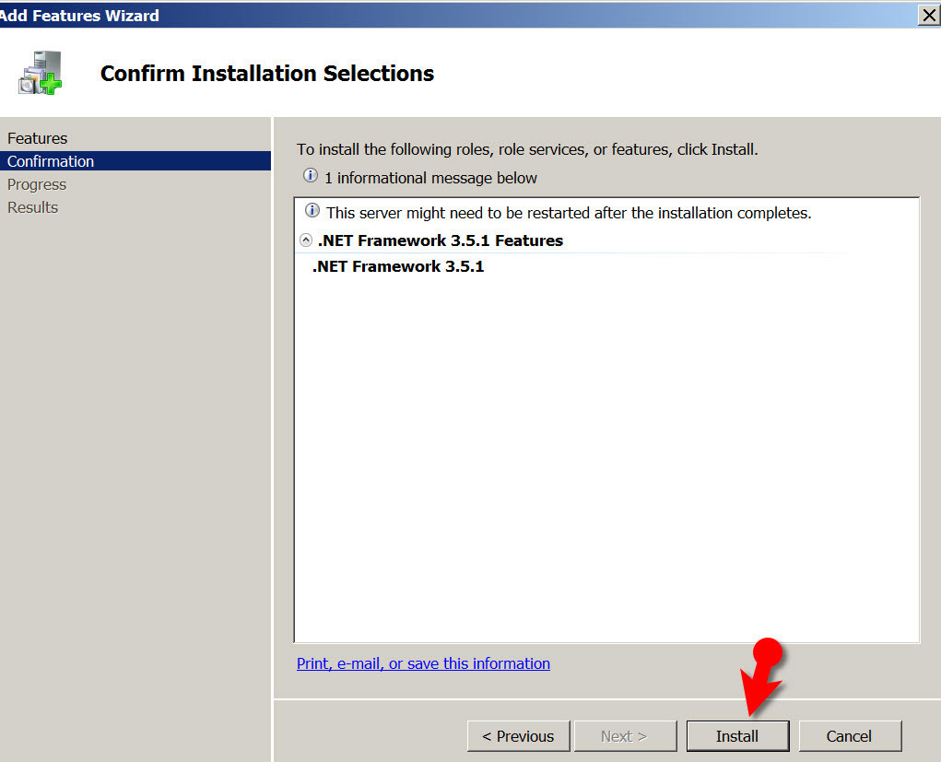The width and height of the screenshot is (941, 762).
Task: Click '.NET Framework 3.5.1 Features' heading text
Action: (441, 240)
